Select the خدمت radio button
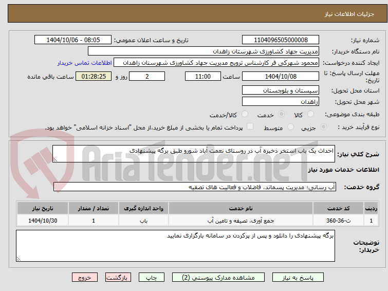This screenshot has height=291, width=388. coord(281,114)
